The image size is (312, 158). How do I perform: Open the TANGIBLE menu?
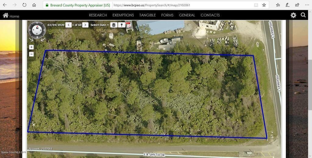coord(147,15)
